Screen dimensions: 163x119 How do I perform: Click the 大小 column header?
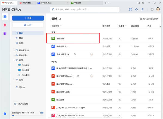pos(149,26)
